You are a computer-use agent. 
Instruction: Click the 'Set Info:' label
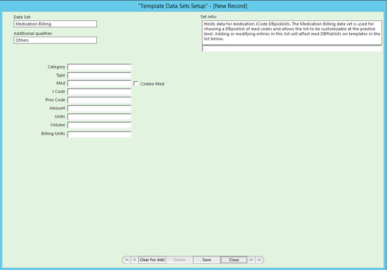coord(208,17)
